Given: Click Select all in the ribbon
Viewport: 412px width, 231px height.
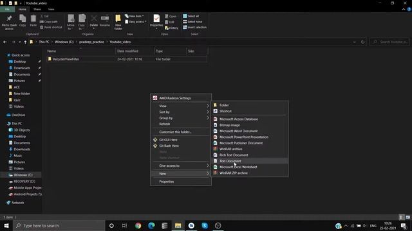Looking at the screenshot, I should coord(191,16).
